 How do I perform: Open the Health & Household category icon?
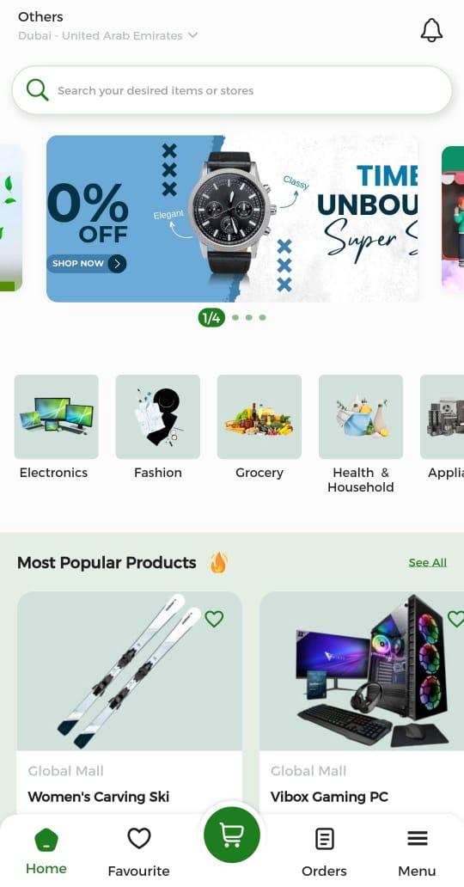click(361, 416)
